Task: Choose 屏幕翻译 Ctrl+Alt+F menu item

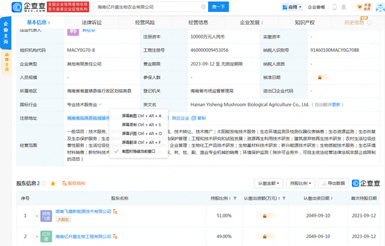Action: pyautogui.click(x=139, y=143)
